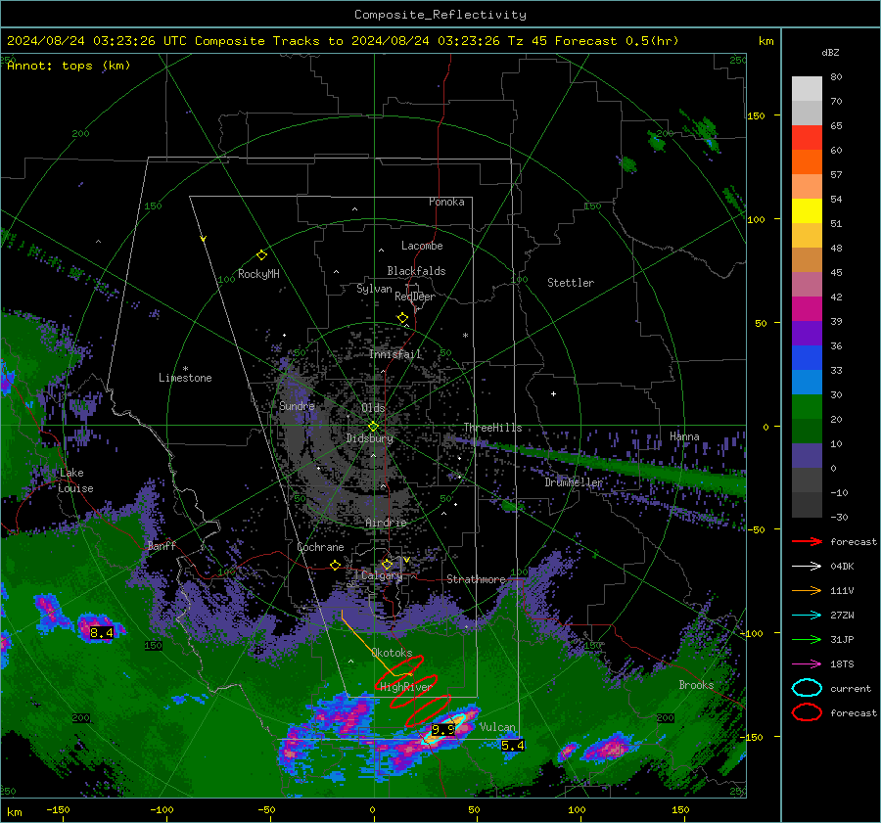
Task: Click the yellow diamond marker below Cochrane
Action: (x=335, y=565)
